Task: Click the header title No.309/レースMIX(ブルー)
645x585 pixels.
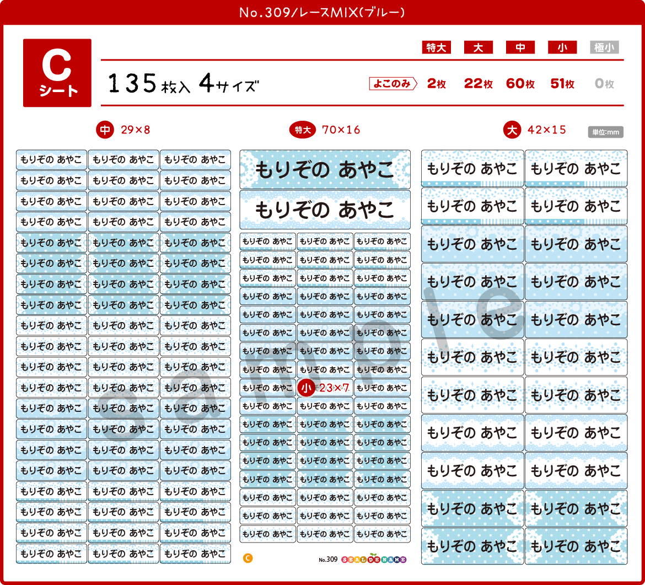Action: 322,12
